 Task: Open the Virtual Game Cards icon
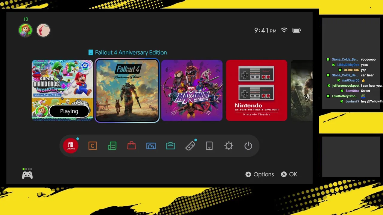click(209, 146)
